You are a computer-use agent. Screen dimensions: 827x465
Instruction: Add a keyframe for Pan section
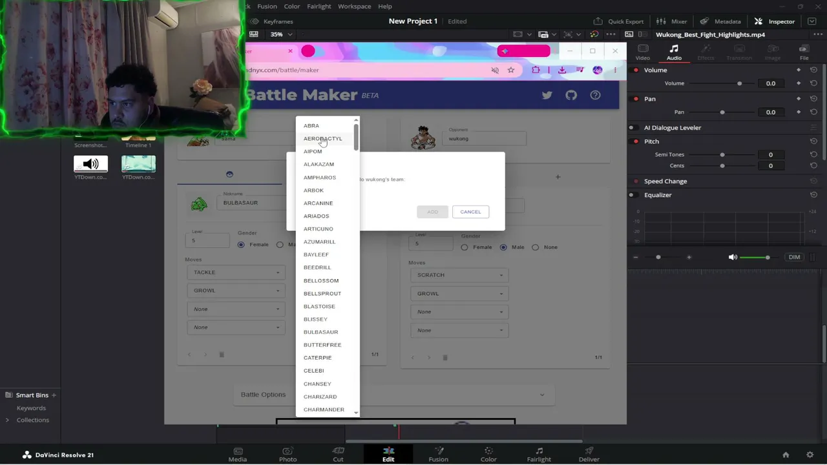tap(799, 99)
